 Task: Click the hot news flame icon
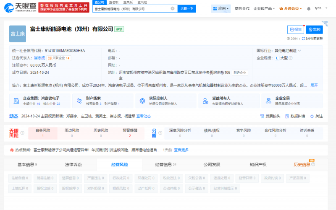click(x=12, y=150)
